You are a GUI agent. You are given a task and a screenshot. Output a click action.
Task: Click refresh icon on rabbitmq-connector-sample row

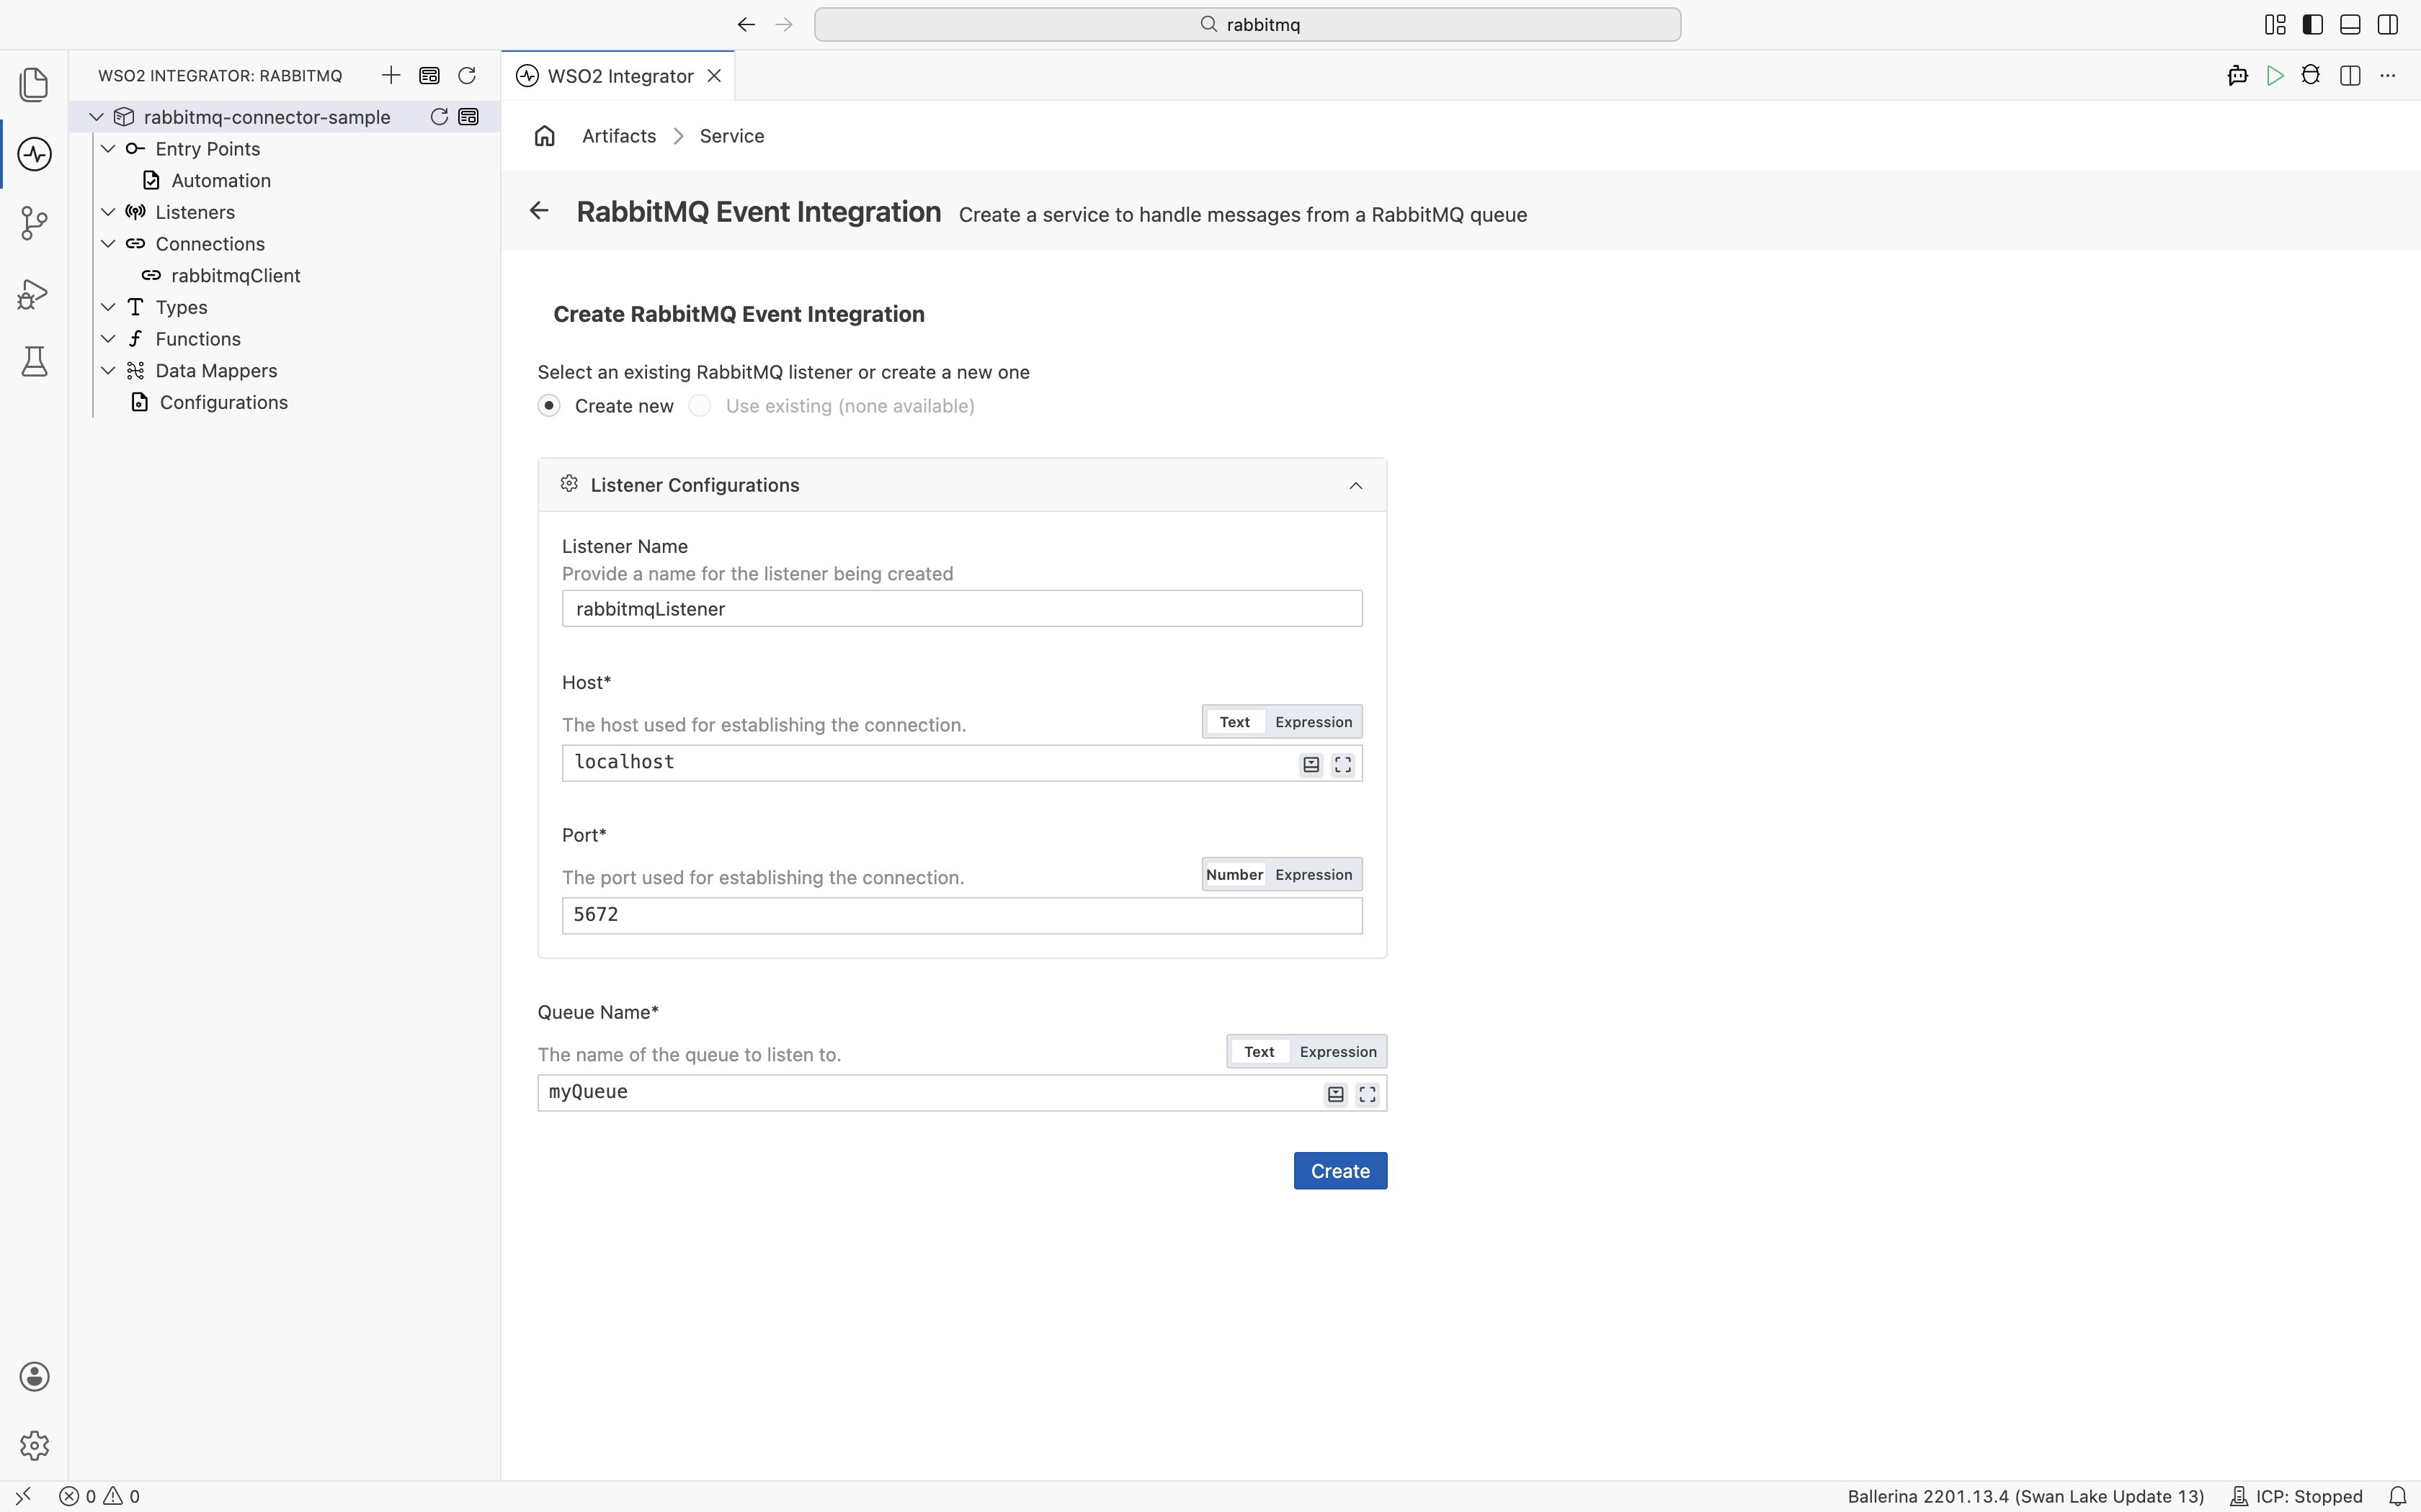(438, 117)
